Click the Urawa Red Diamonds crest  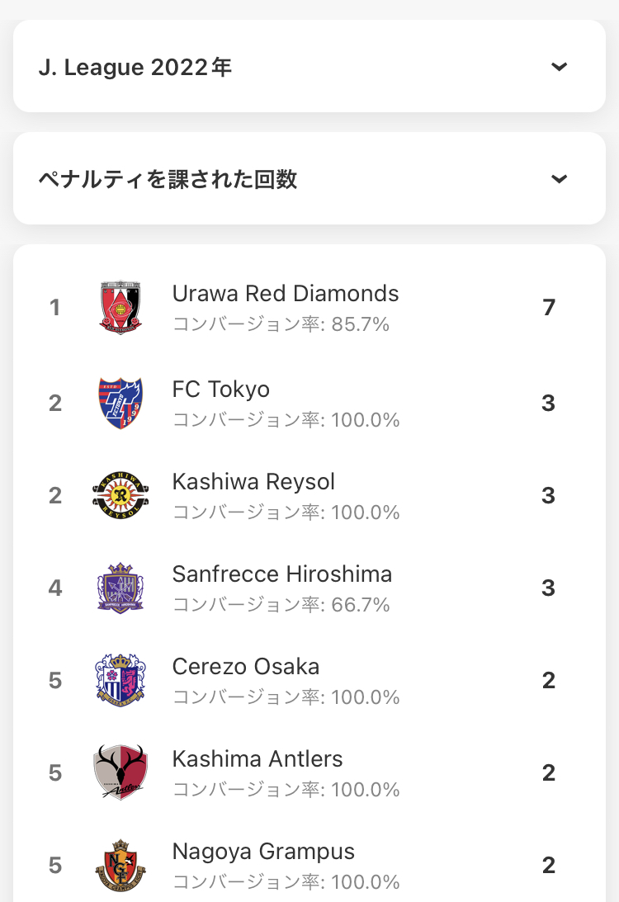120,307
